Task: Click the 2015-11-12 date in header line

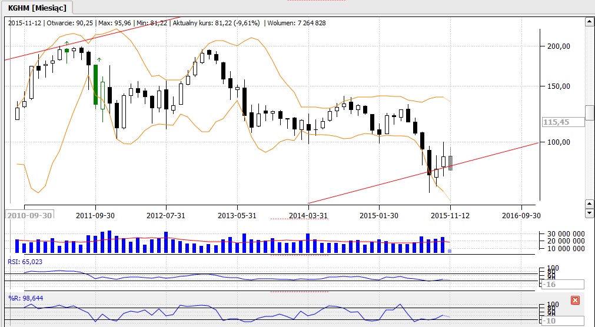Action: pyautogui.click(x=25, y=23)
